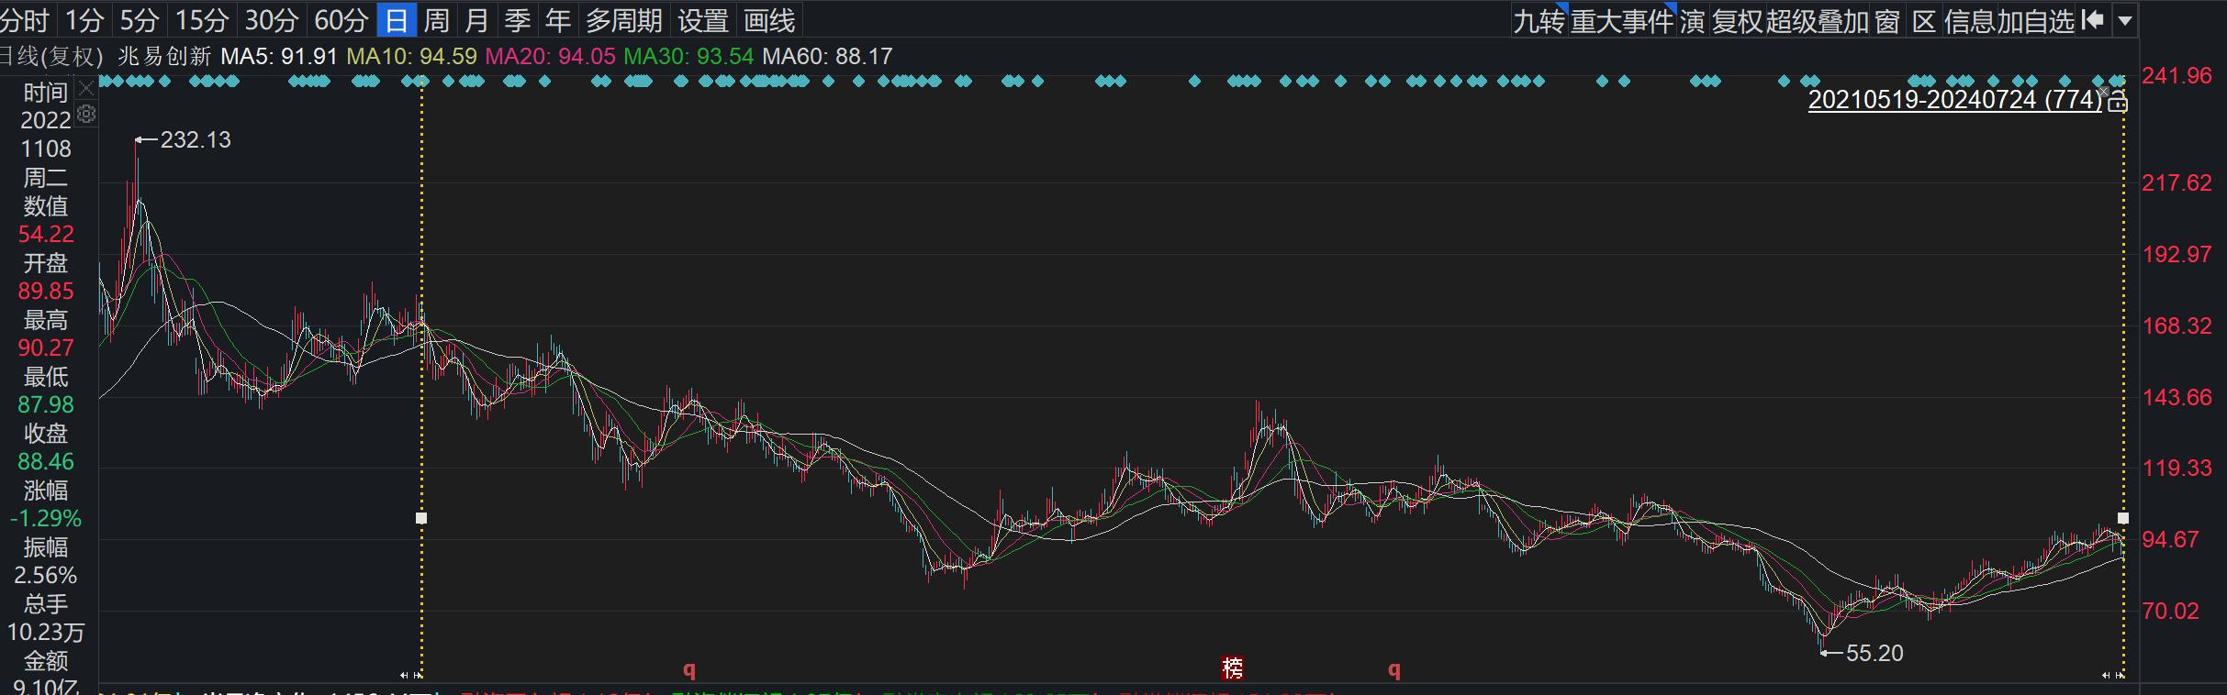2227x695 pixels.
Task: Click the 55.20 low price label
Action: (x=1874, y=653)
